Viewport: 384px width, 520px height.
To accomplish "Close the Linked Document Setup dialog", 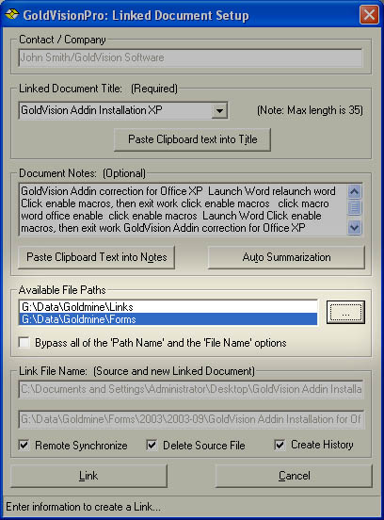I will (x=369, y=14).
